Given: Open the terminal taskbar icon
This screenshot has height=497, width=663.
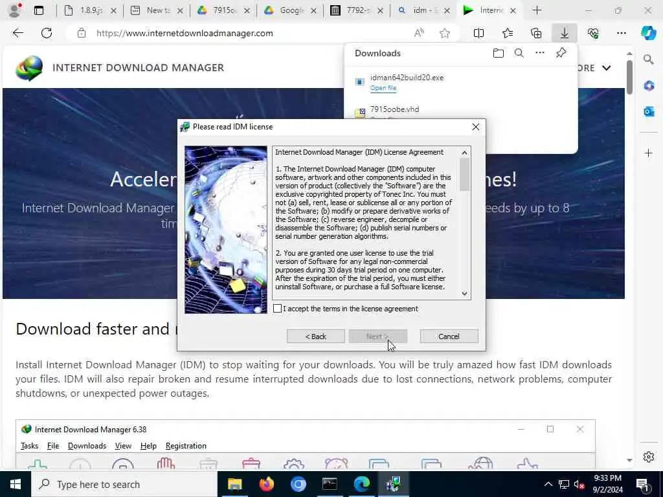Looking at the screenshot, I should tap(330, 484).
